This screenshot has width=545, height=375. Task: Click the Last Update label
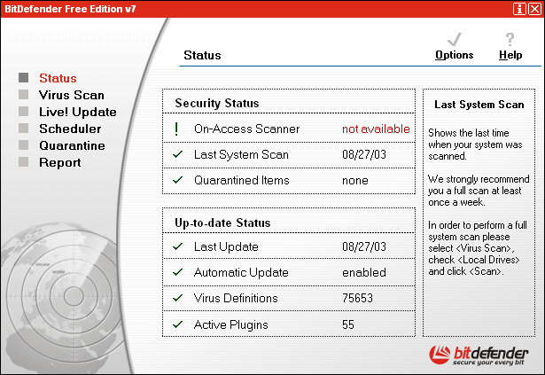226,247
